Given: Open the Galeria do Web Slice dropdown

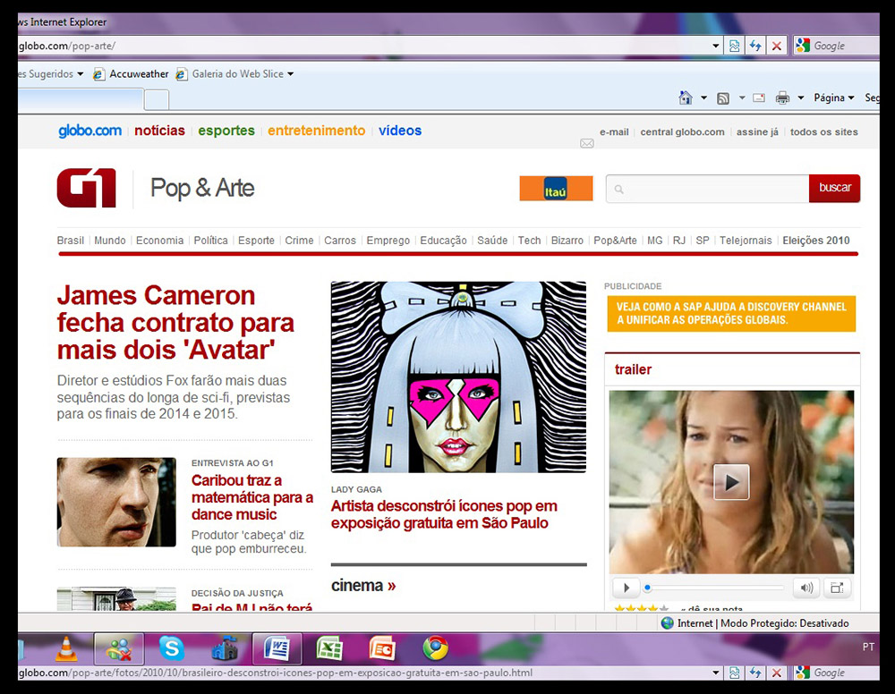Looking at the screenshot, I should 235,74.
